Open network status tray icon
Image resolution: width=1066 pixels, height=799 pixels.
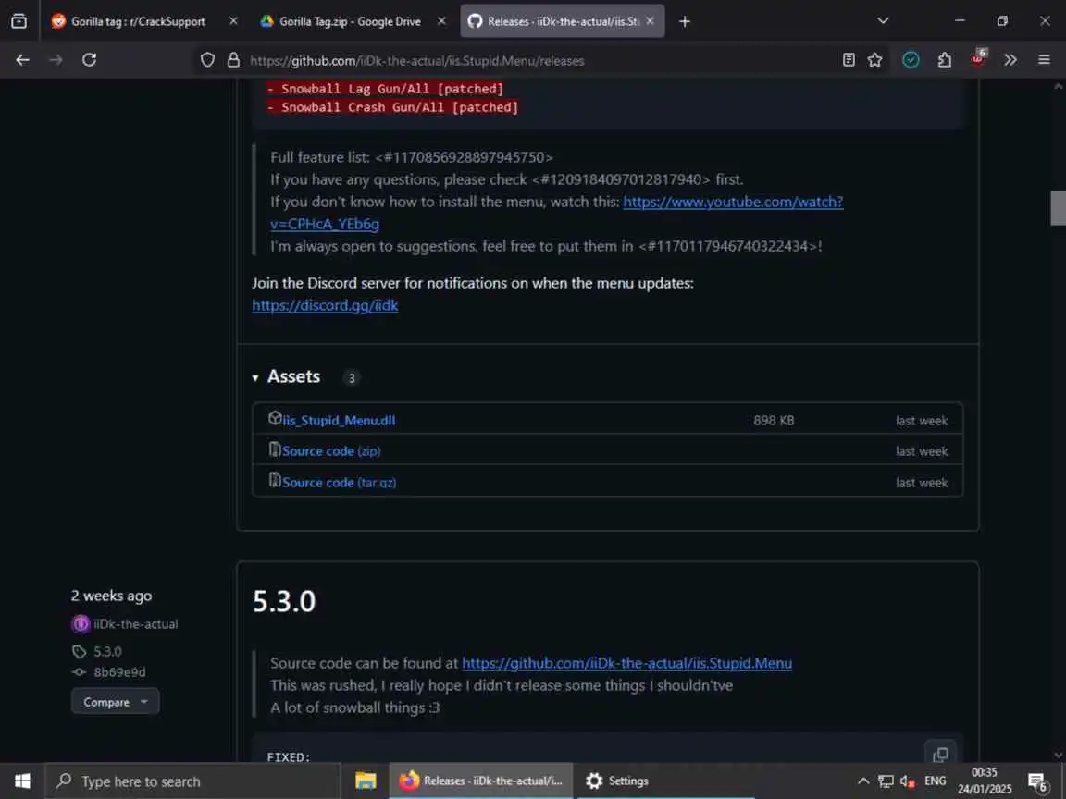[x=886, y=781]
